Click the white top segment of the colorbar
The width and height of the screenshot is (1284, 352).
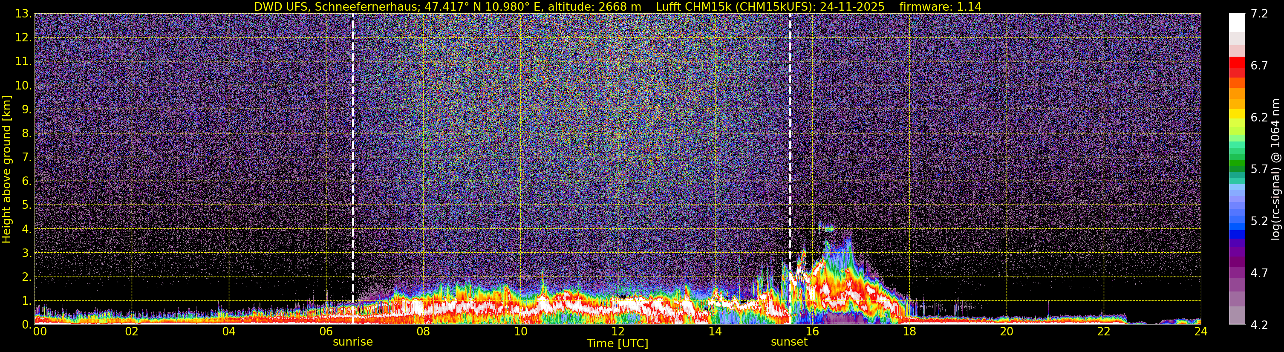point(1237,23)
